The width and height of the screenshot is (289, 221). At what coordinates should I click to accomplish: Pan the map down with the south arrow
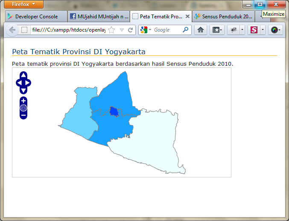click(23, 90)
